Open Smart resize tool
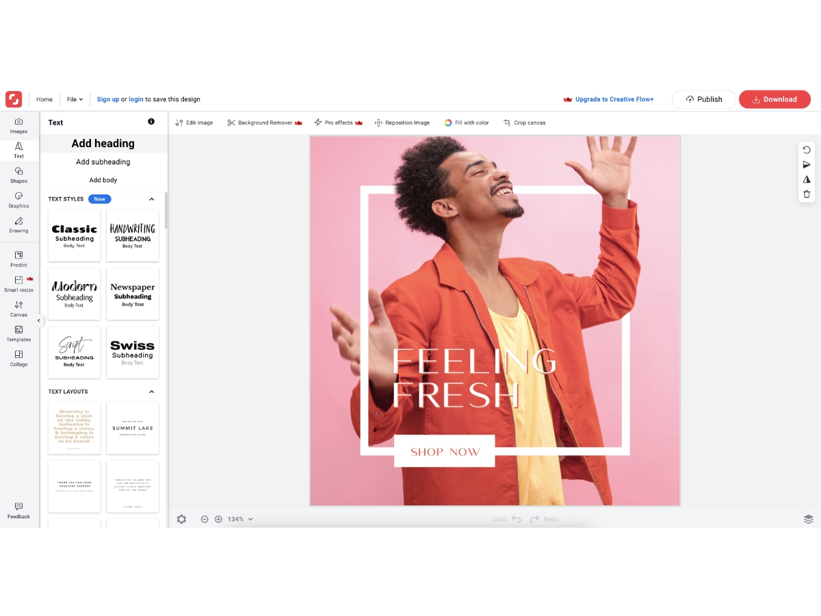Image resolution: width=821 pixels, height=616 pixels. pyautogui.click(x=18, y=284)
